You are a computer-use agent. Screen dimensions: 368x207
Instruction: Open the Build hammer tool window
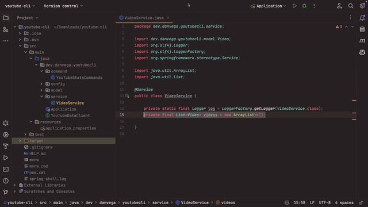coord(6,146)
